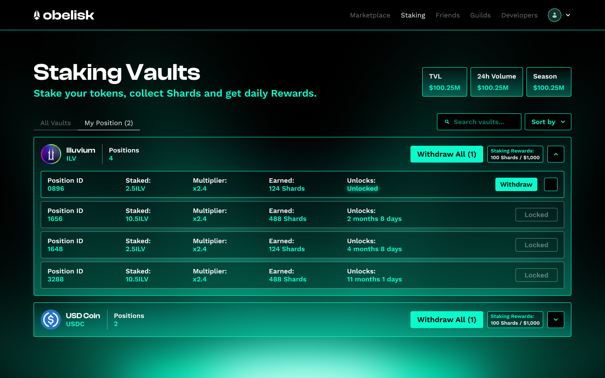Open the Sort by dropdown
This screenshot has height=378, width=605.
tap(548, 122)
